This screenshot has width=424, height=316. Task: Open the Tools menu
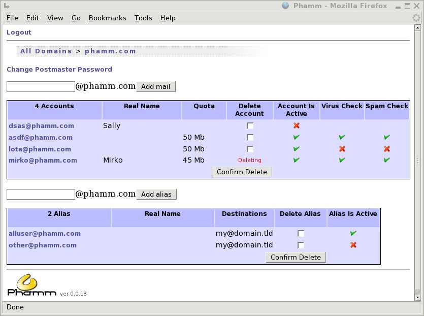[143, 18]
